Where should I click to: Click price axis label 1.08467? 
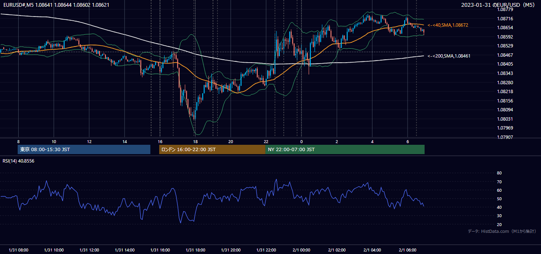(505, 55)
